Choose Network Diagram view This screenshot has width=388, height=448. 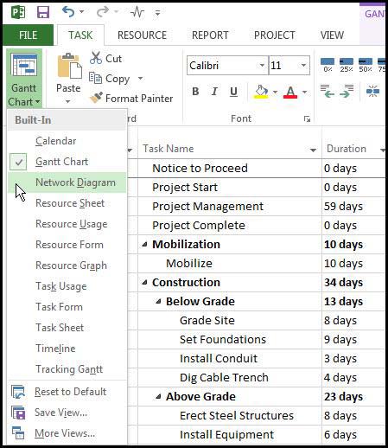coord(67,182)
